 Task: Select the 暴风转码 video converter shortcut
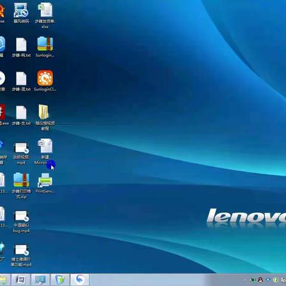point(21,13)
